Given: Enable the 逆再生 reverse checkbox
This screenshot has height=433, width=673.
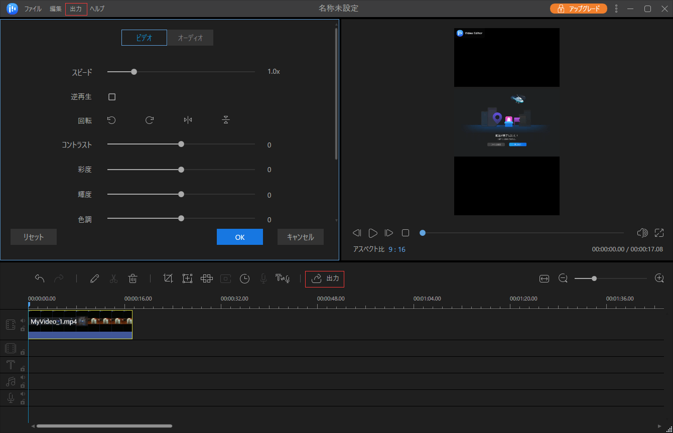Looking at the screenshot, I should point(112,97).
